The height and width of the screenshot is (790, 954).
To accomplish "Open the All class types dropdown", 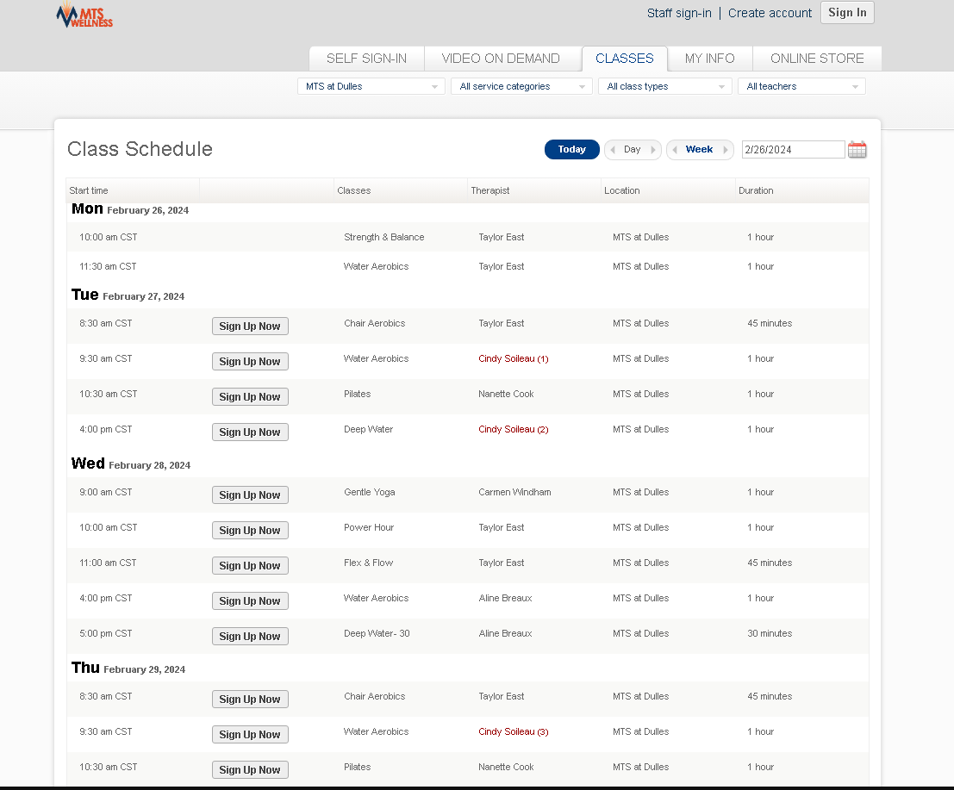I will [664, 86].
